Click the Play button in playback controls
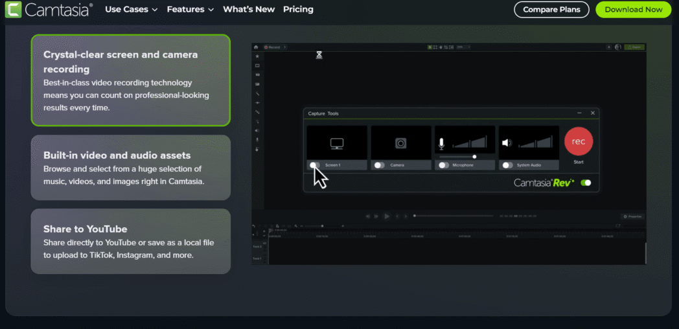This screenshot has width=679, height=329. [387, 216]
